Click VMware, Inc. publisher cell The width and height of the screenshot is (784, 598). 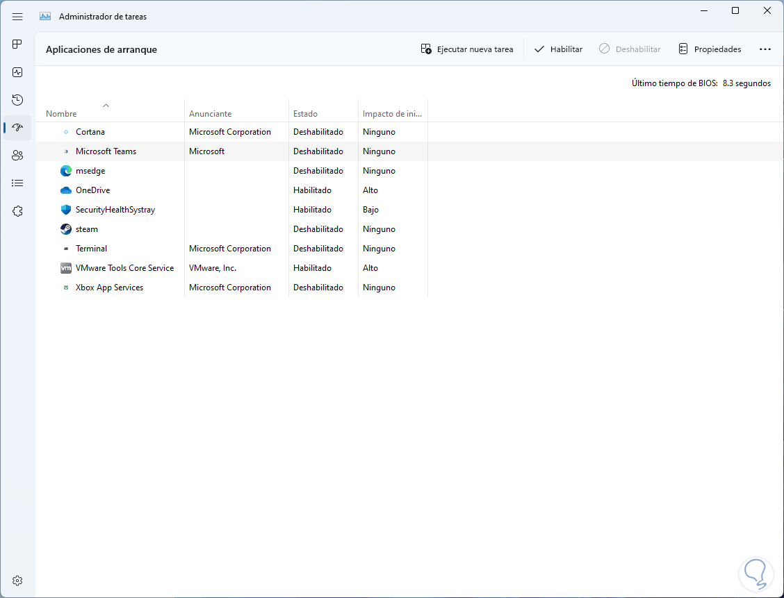point(213,268)
